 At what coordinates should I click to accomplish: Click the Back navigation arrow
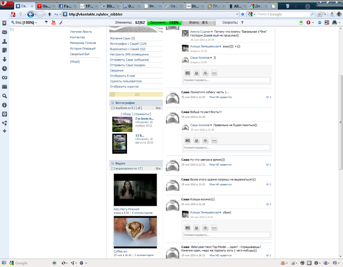[31, 14]
